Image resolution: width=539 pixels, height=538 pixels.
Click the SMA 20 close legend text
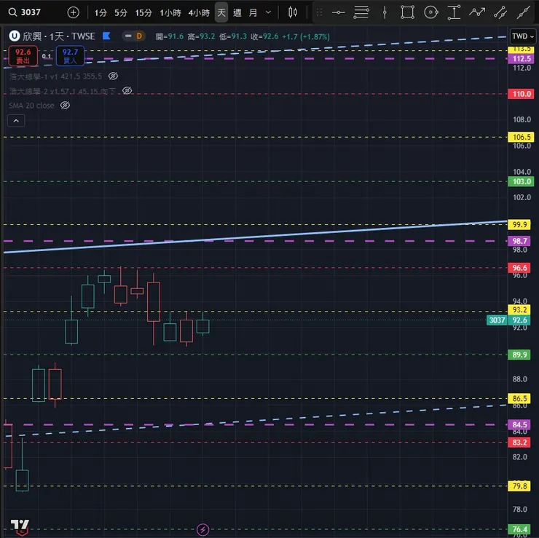pyautogui.click(x=31, y=106)
